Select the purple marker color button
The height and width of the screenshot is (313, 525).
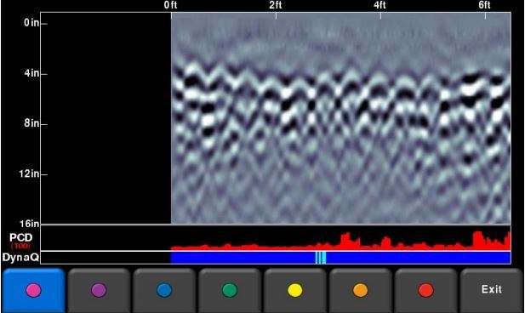point(99,290)
